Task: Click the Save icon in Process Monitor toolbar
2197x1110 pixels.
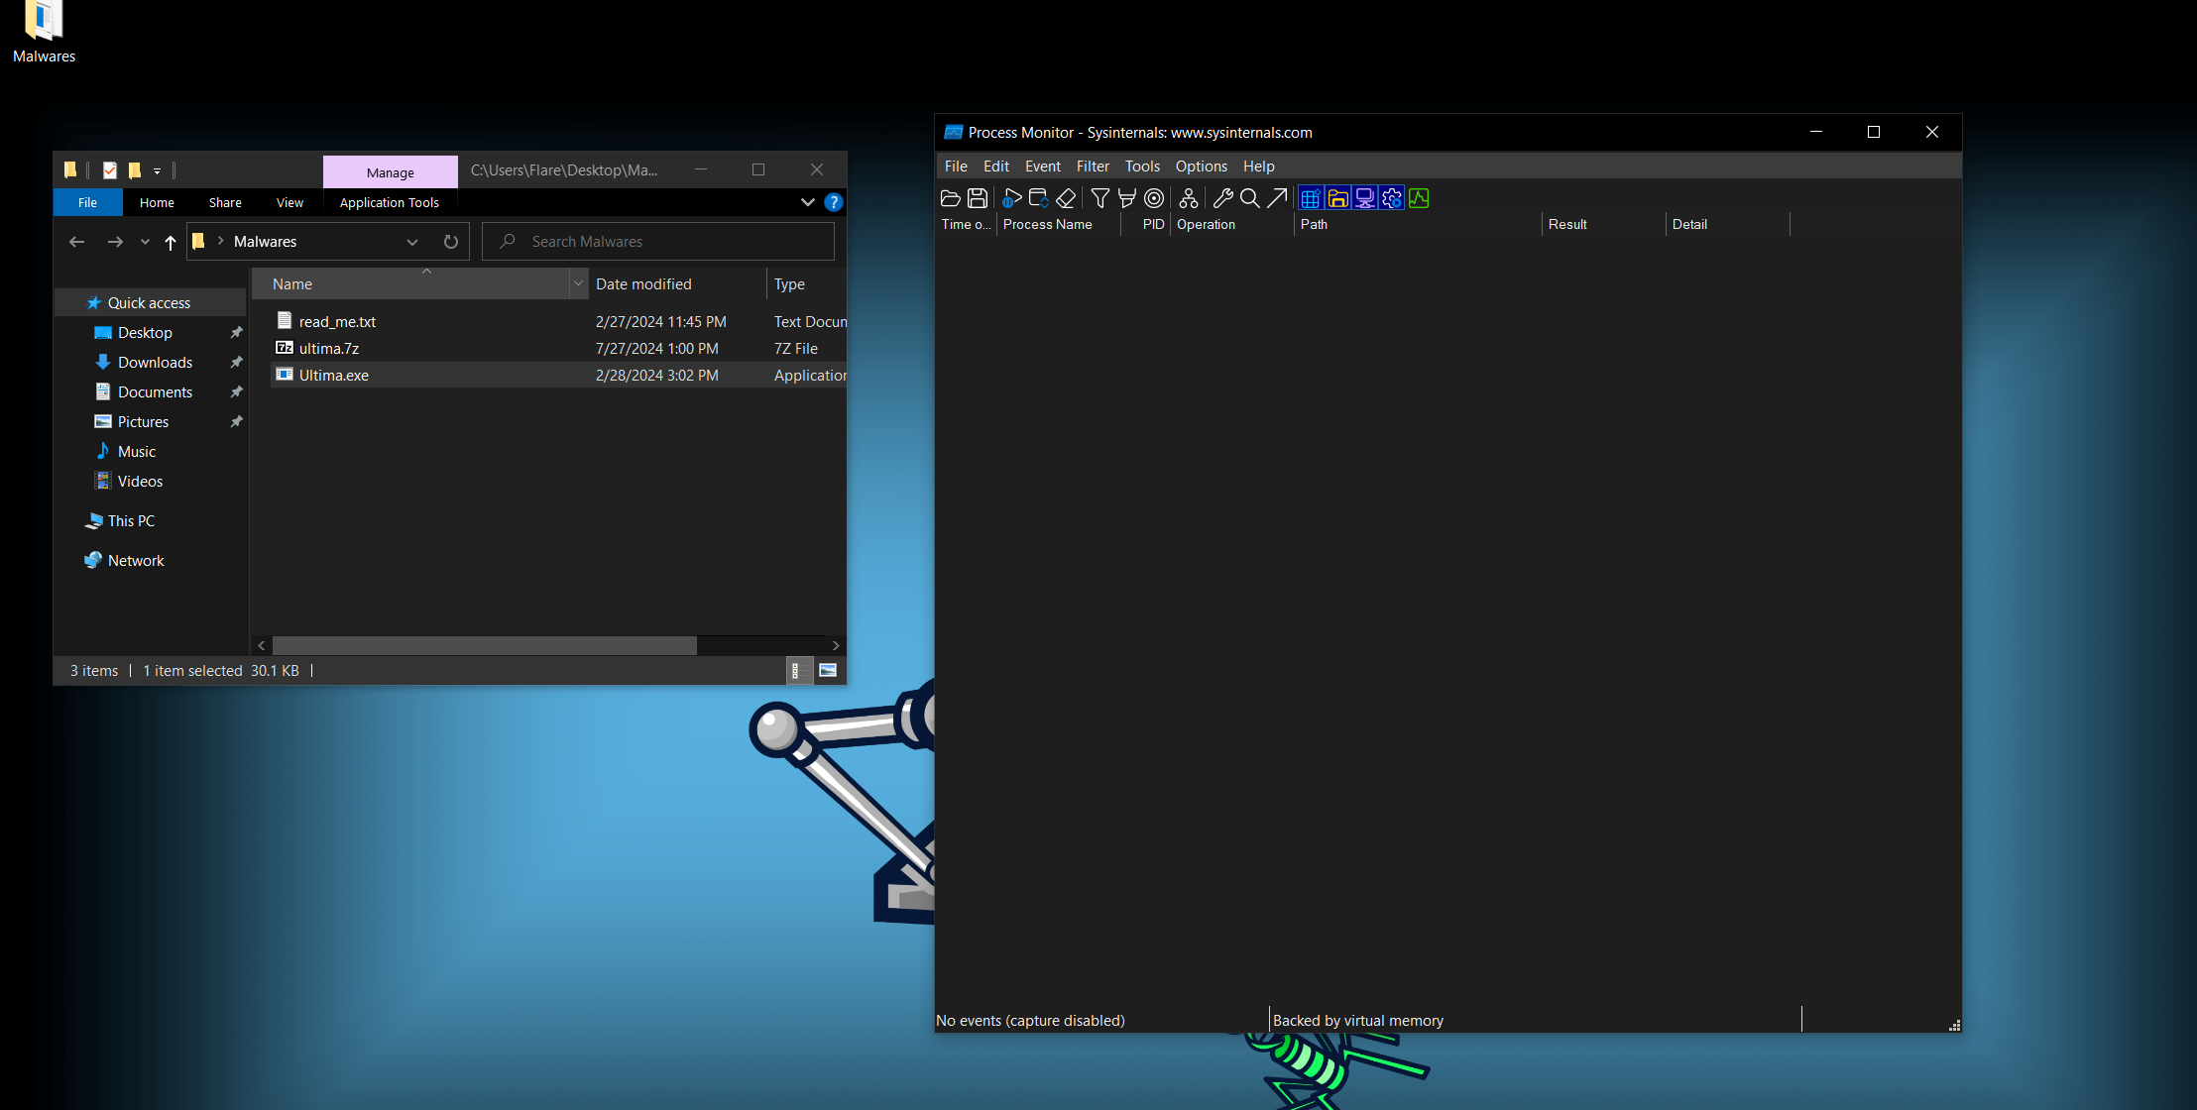Action: tap(978, 198)
